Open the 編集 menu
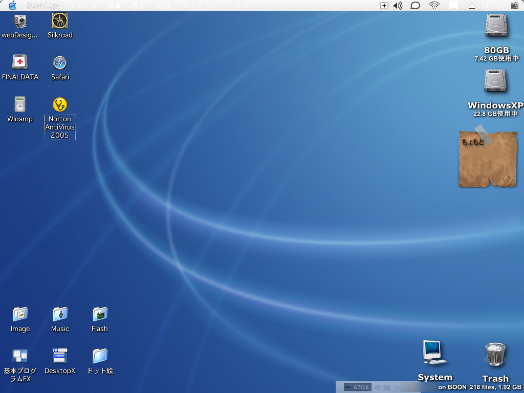 [x=115, y=6]
